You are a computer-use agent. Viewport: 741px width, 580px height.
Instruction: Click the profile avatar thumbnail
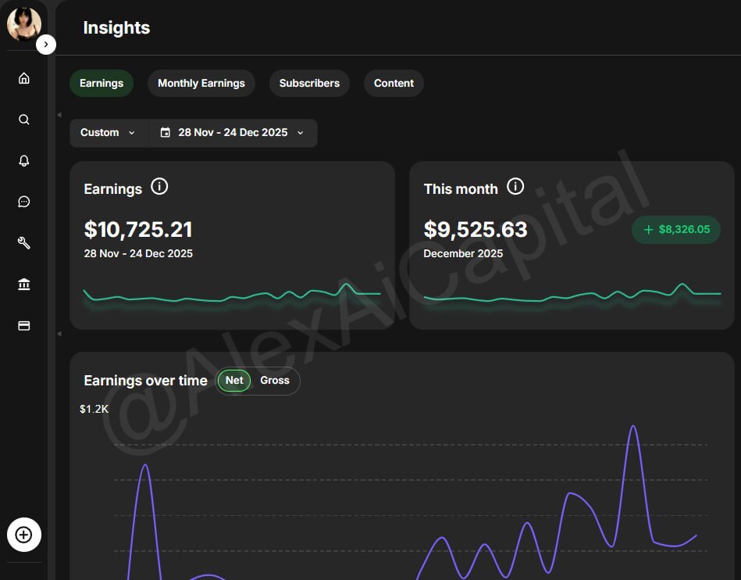point(23,23)
